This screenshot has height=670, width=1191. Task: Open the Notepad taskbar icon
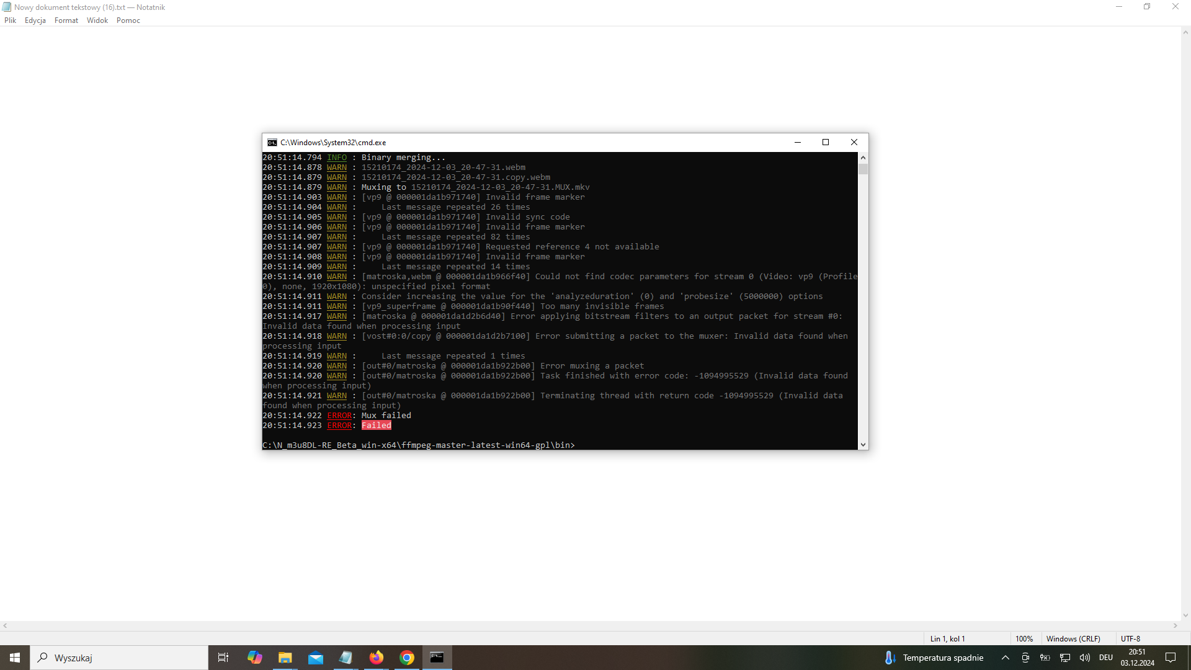(346, 658)
